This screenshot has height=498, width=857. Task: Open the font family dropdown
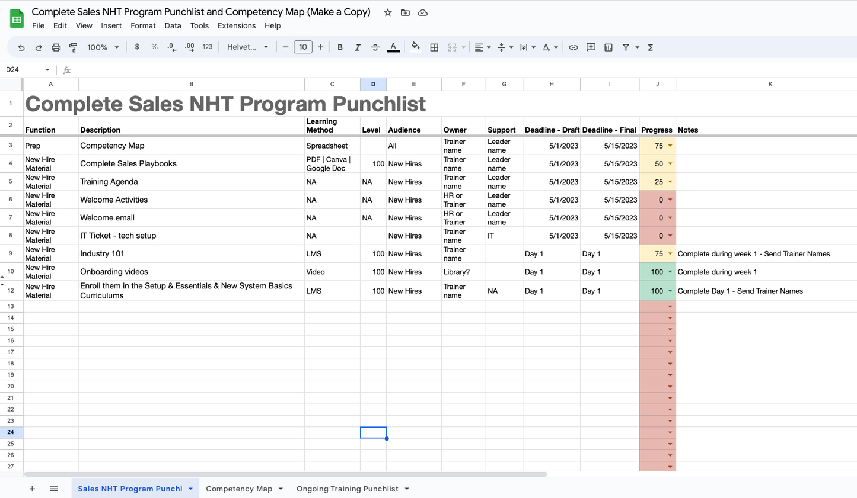click(x=247, y=47)
